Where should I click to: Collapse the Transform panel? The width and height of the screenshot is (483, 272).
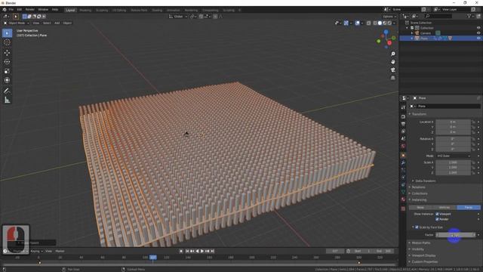420,114
